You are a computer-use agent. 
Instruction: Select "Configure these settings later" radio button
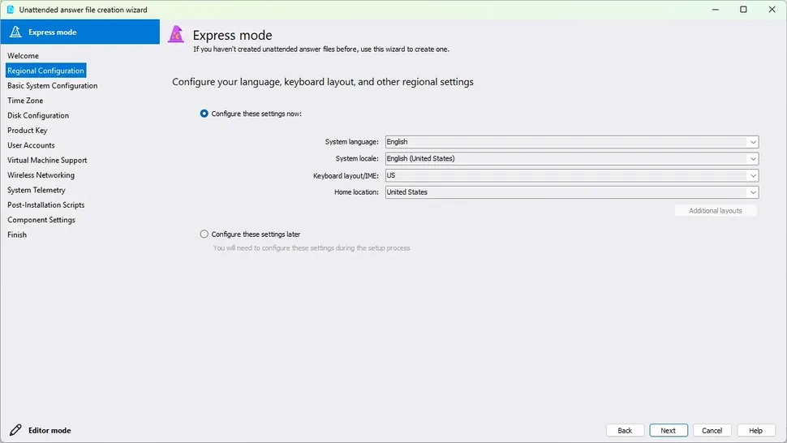[204, 234]
